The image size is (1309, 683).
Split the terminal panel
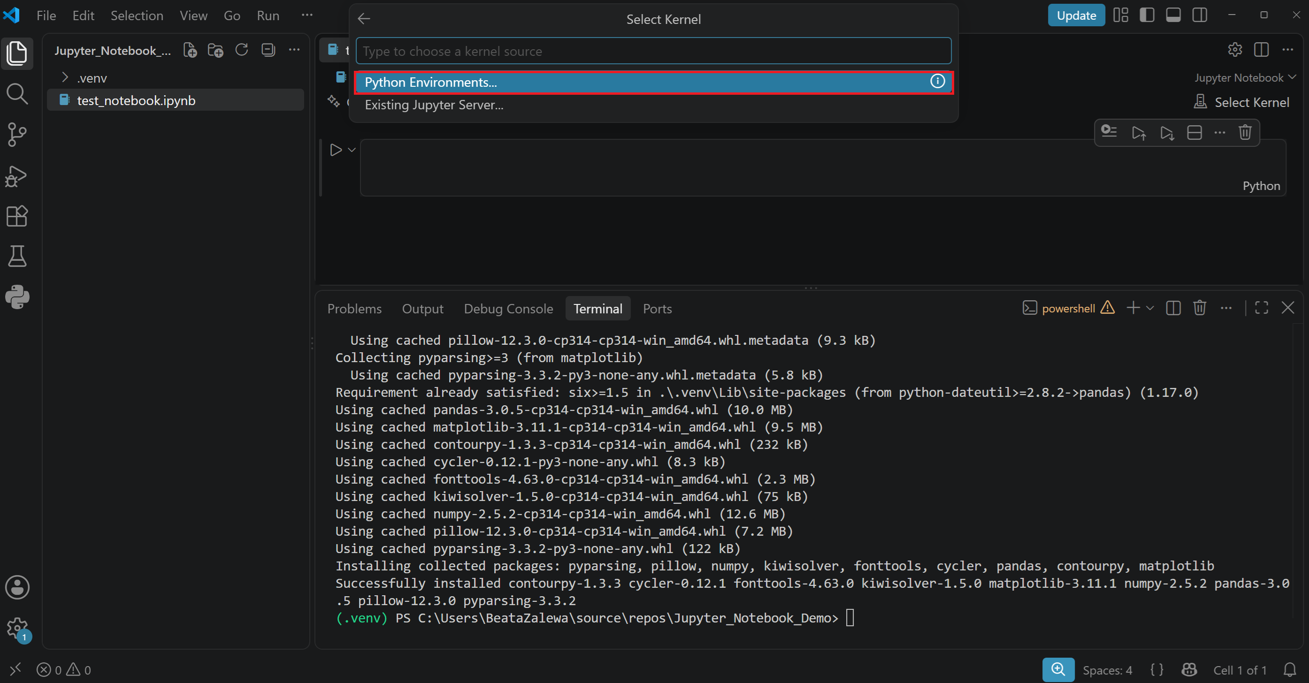1173,308
